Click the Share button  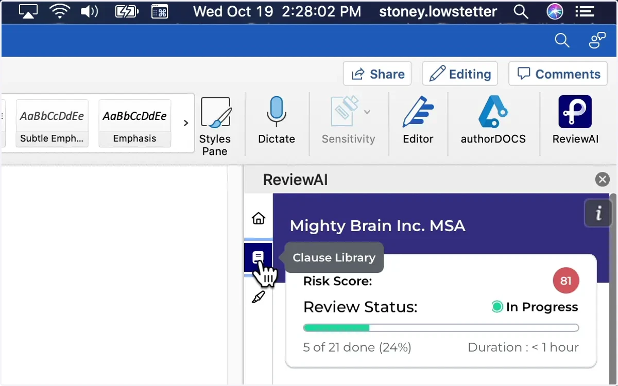[x=377, y=74]
